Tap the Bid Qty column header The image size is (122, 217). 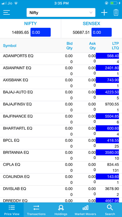pyautogui.click(x=69, y=46)
